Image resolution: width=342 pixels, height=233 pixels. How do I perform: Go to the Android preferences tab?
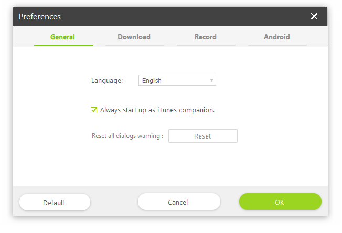(x=277, y=37)
